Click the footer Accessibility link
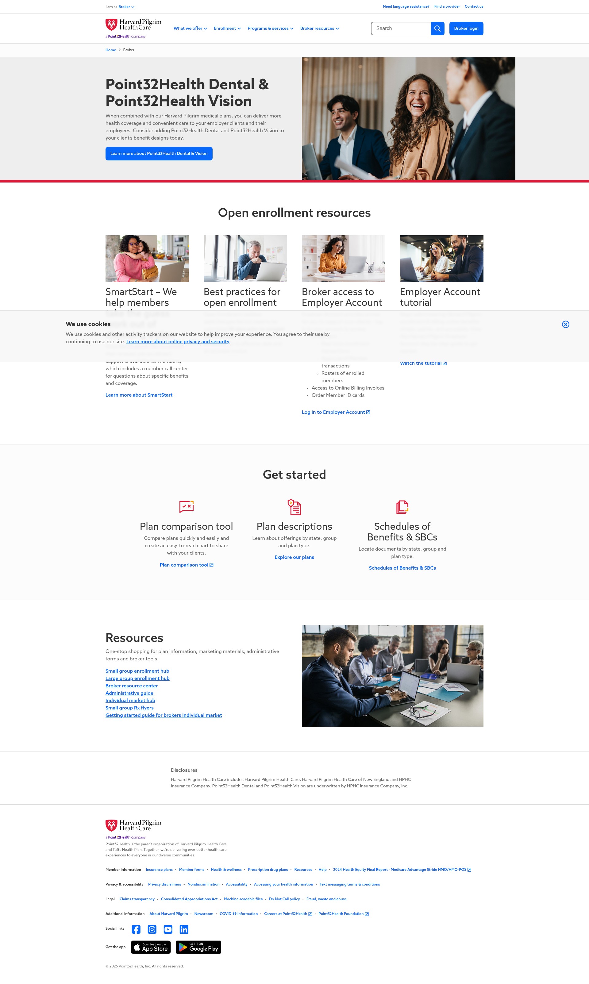 [x=237, y=884]
